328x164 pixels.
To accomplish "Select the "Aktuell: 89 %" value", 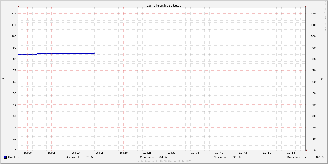I will [x=80, y=157].
